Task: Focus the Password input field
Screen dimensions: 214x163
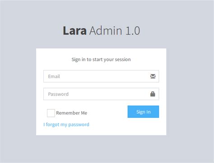Action: coord(101,94)
